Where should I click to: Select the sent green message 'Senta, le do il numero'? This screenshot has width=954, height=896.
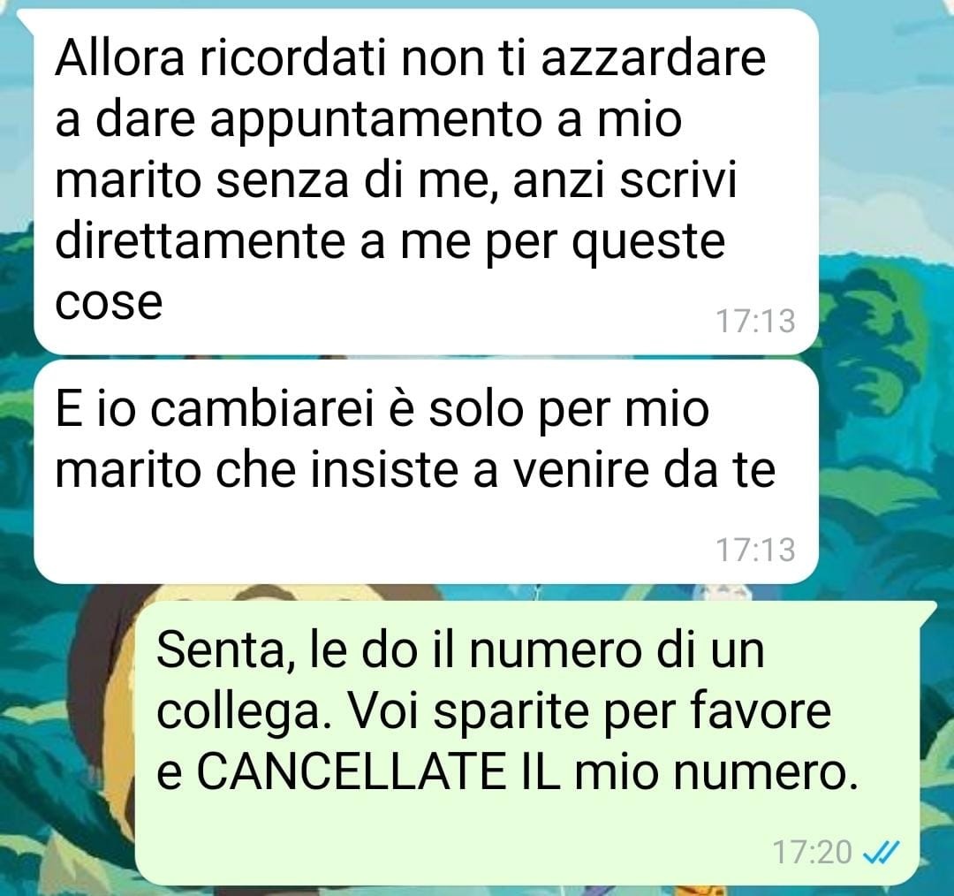tap(526, 742)
